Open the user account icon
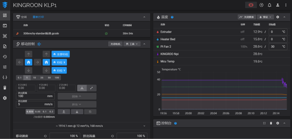This screenshot has height=139, width=292. [x=278, y=5]
